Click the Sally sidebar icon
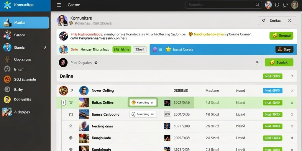 click(x=7, y=89)
